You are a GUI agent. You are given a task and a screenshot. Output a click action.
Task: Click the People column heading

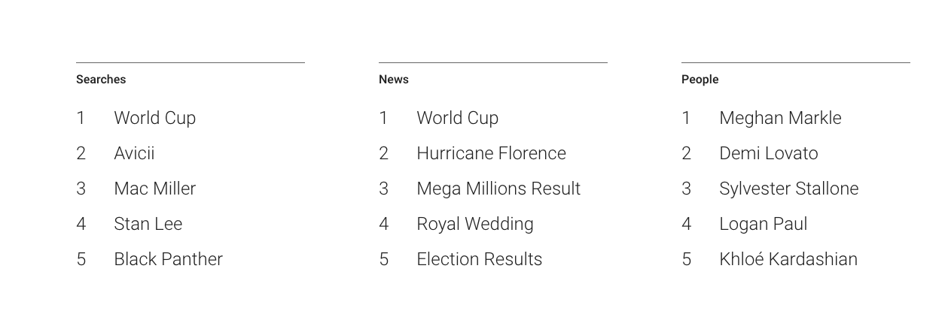(x=700, y=80)
